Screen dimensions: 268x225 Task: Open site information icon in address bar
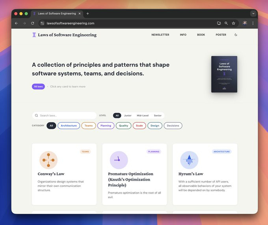pyautogui.click(x=42, y=23)
